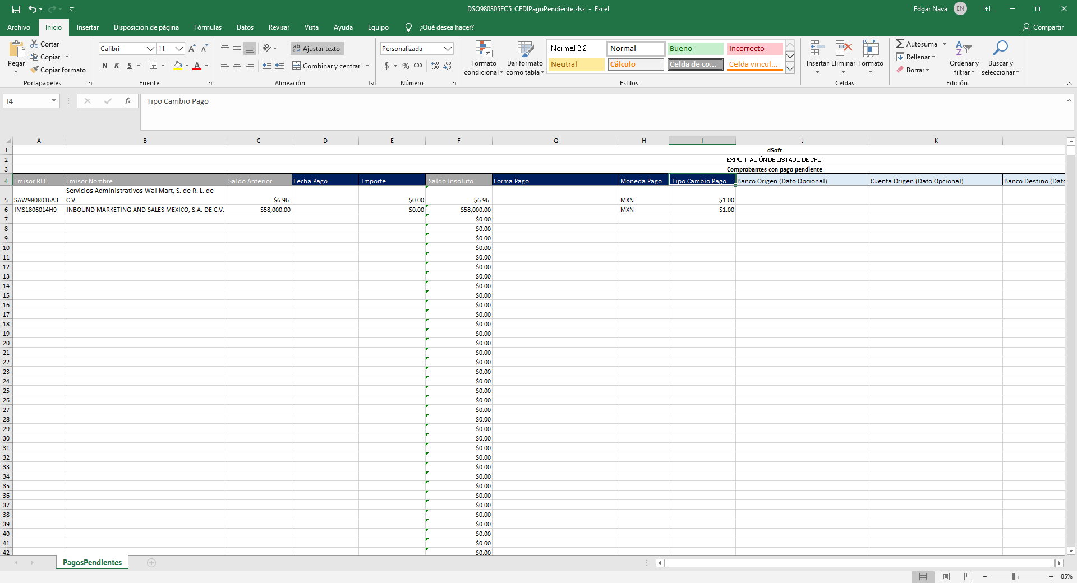Click ¿Qué desea hacer? search box
The height and width of the screenshot is (583, 1077).
click(x=447, y=27)
